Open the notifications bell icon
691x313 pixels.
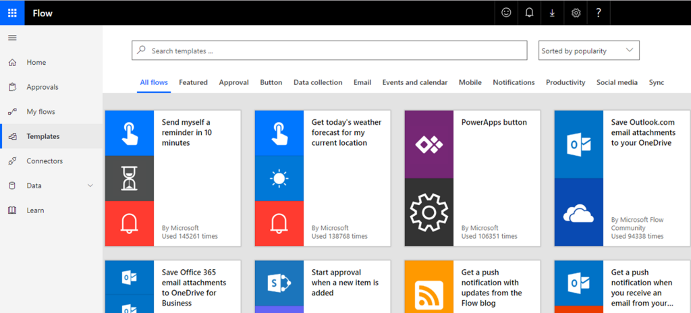[530, 13]
